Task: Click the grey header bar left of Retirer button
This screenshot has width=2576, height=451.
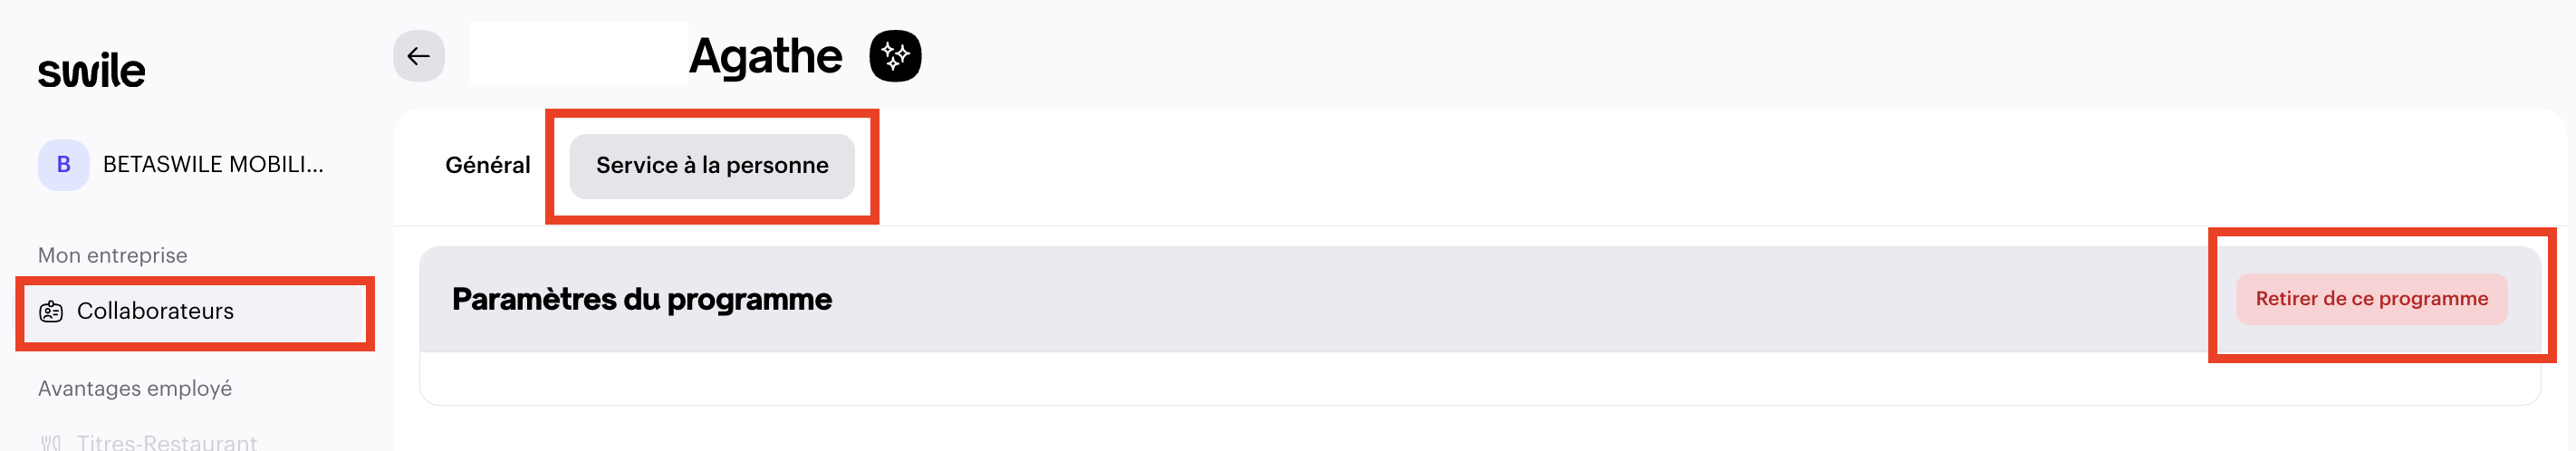Action: [1500, 299]
